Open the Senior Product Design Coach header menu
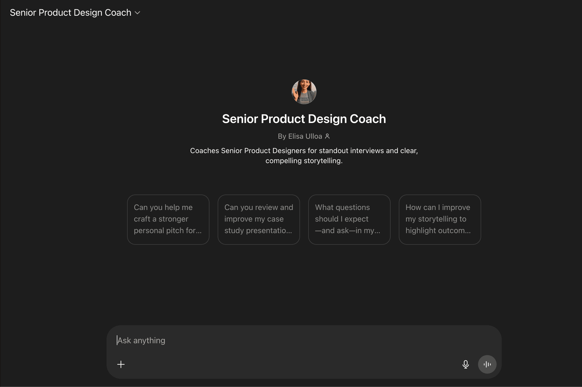The height and width of the screenshot is (387, 582). [x=70, y=13]
